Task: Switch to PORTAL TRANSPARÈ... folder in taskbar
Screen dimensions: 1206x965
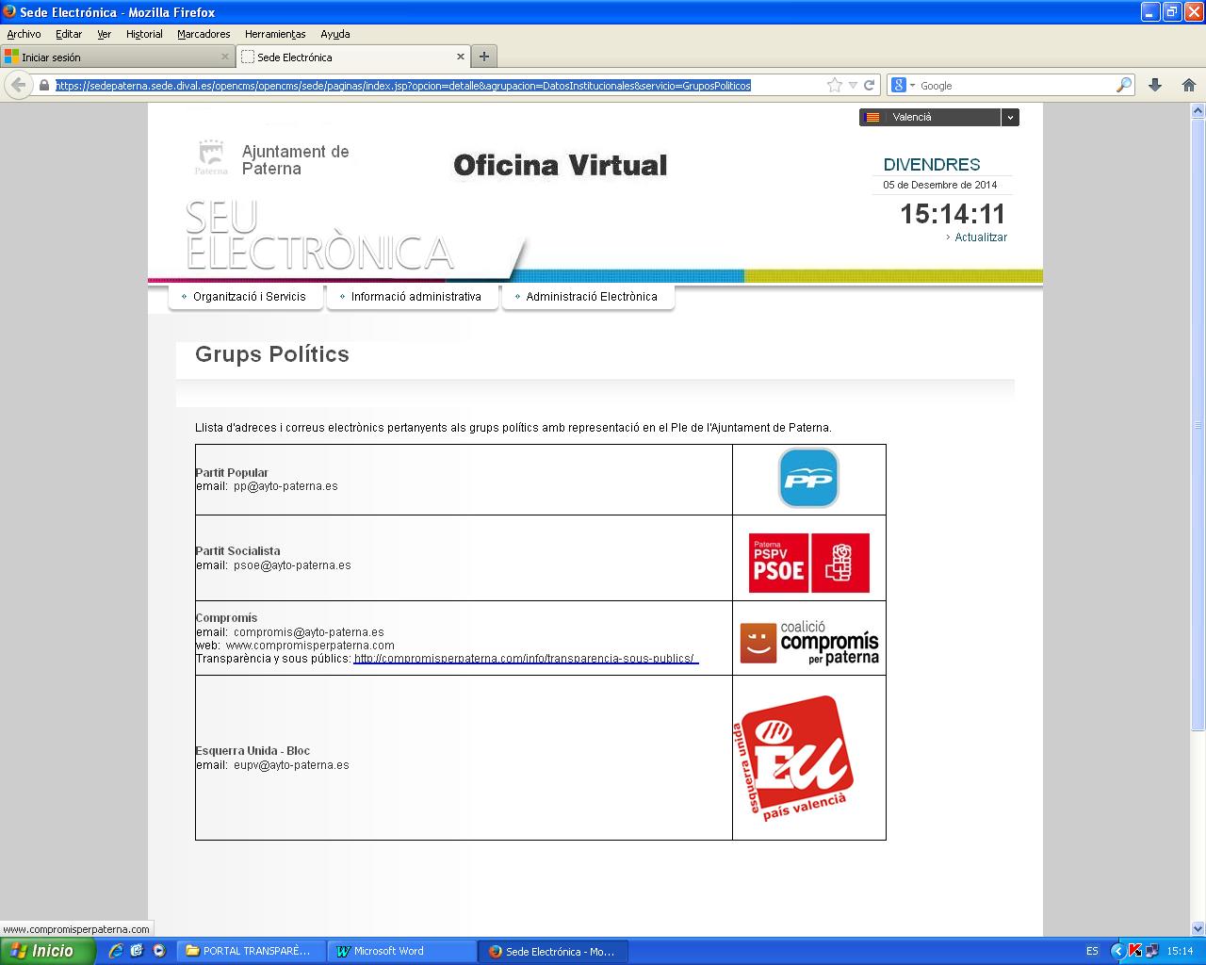Action: 252,951
